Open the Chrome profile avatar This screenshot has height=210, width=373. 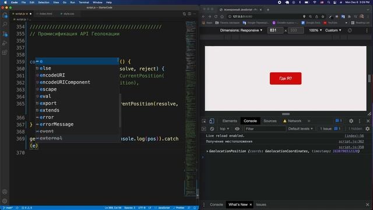361,17
